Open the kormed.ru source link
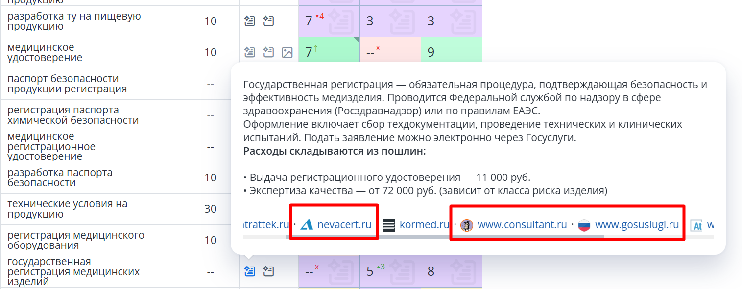The image size is (742, 289). [425, 225]
